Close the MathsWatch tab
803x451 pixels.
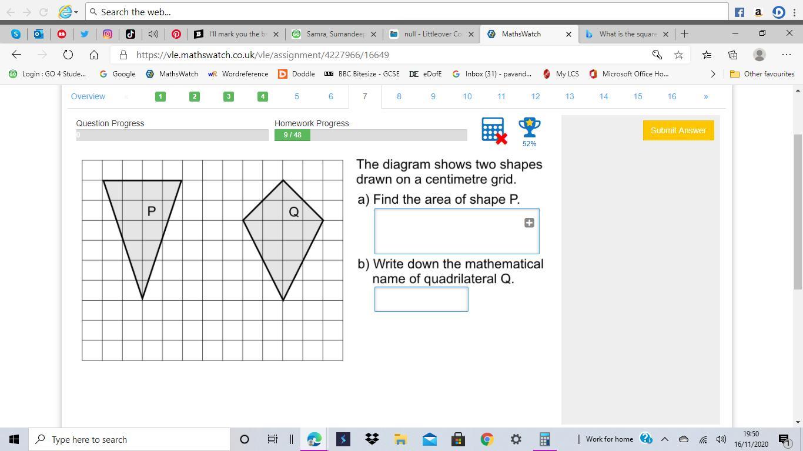[568, 34]
